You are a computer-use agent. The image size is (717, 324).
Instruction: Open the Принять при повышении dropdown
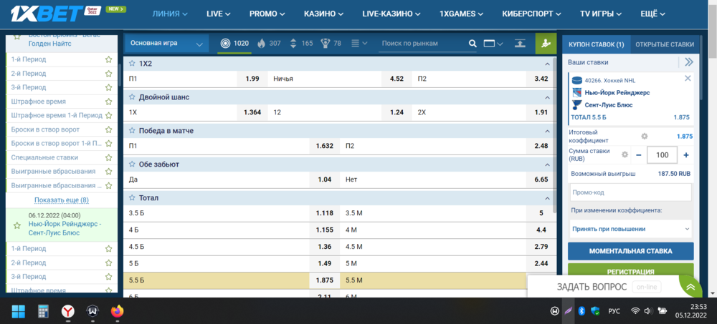tap(630, 229)
